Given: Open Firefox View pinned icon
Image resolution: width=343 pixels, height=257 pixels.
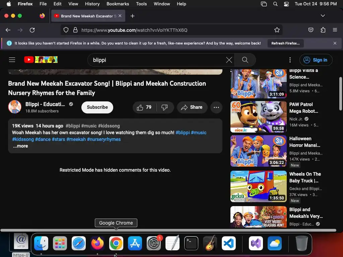Looking at the screenshot, I should click(x=42, y=16).
